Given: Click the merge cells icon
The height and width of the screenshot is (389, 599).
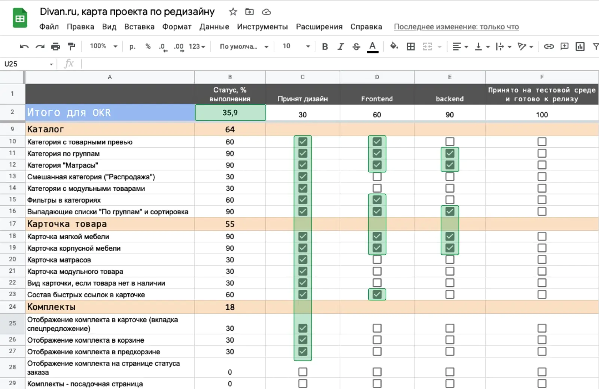Looking at the screenshot, I should tap(427, 46).
